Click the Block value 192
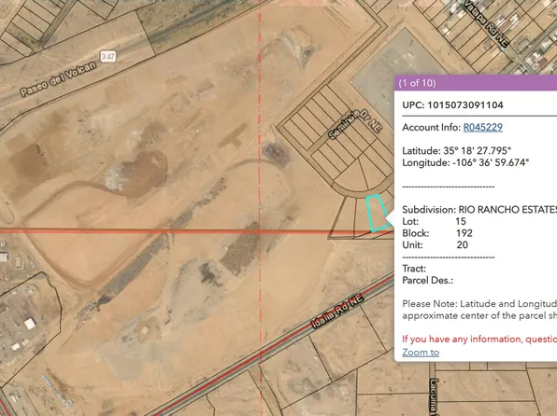The width and height of the screenshot is (557, 416). 464,233
